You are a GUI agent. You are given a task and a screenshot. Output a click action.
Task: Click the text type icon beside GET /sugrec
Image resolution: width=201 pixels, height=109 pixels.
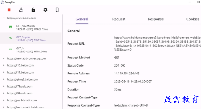(x=11, y=38)
